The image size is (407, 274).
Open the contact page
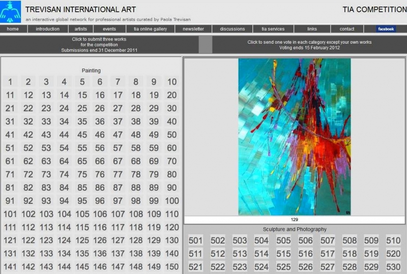[347, 29]
